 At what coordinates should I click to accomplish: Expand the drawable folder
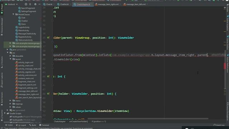(10, 56)
